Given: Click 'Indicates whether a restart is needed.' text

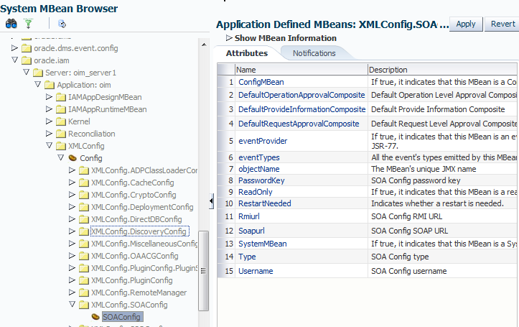Looking at the screenshot, I should 437,203.
